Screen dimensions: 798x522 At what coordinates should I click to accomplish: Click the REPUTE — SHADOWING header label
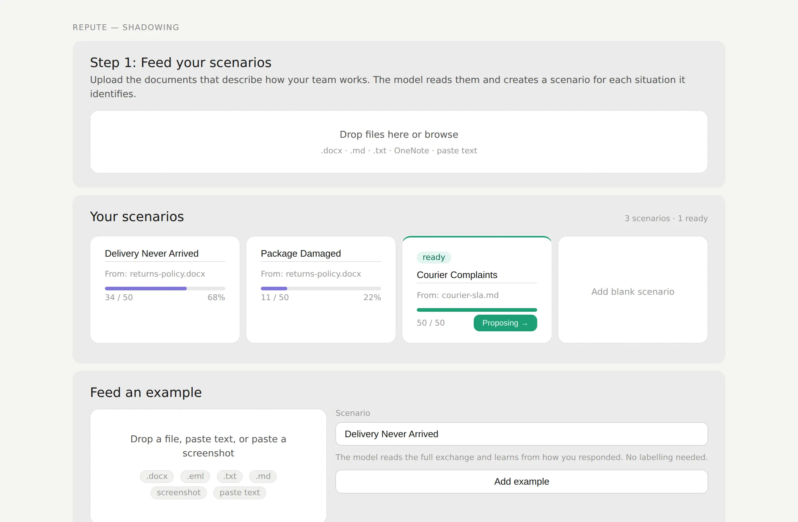(126, 27)
